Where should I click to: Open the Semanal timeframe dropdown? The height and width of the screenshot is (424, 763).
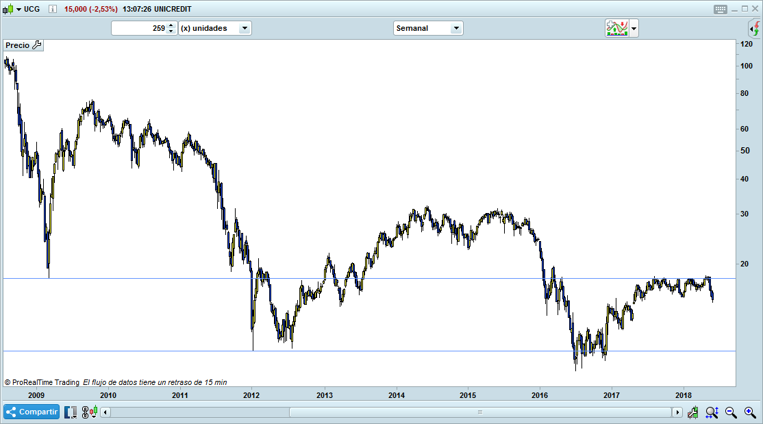[428, 28]
